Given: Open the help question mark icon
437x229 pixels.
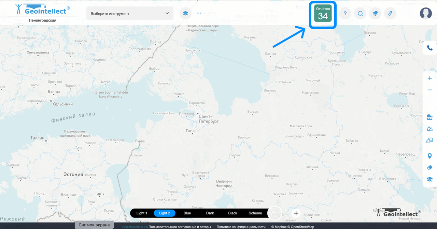Looking at the screenshot, I should [345, 14].
